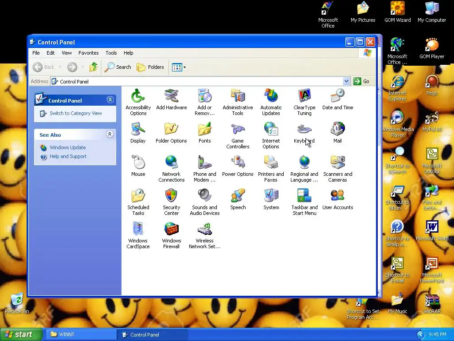This screenshot has height=341, width=454.
Task: Open User Accounts icon
Action: pos(337,199)
